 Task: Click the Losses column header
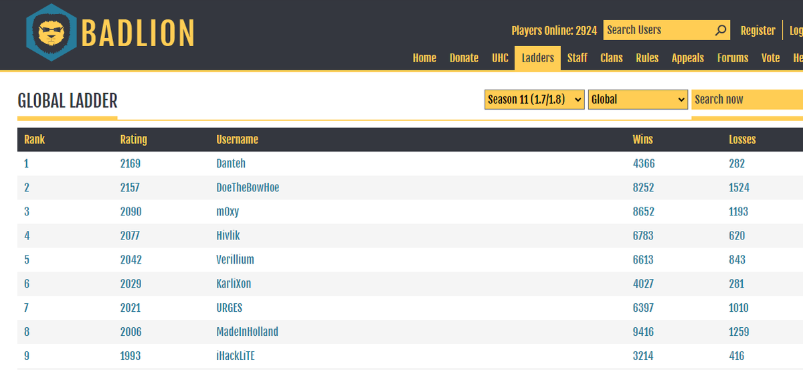tap(742, 139)
